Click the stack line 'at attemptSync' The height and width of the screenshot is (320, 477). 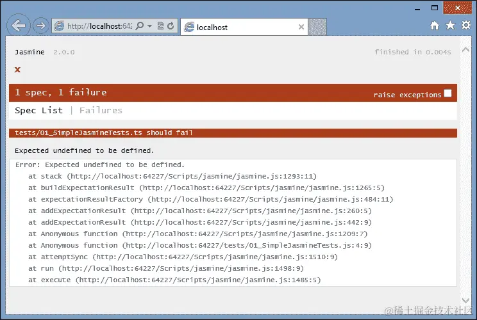[183, 257]
